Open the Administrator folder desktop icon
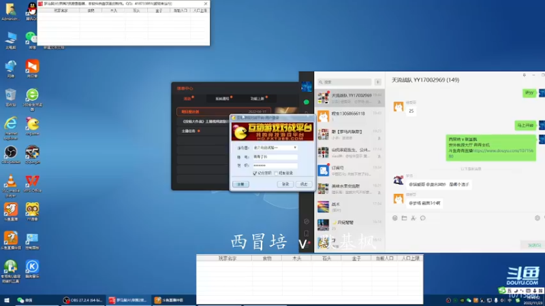 point(10,11)
